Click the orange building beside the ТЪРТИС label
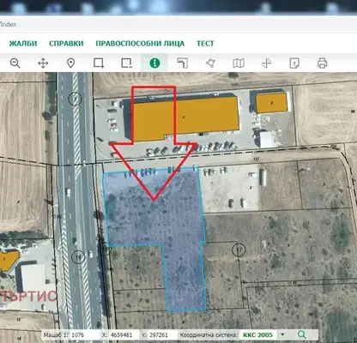 (8, 261)
